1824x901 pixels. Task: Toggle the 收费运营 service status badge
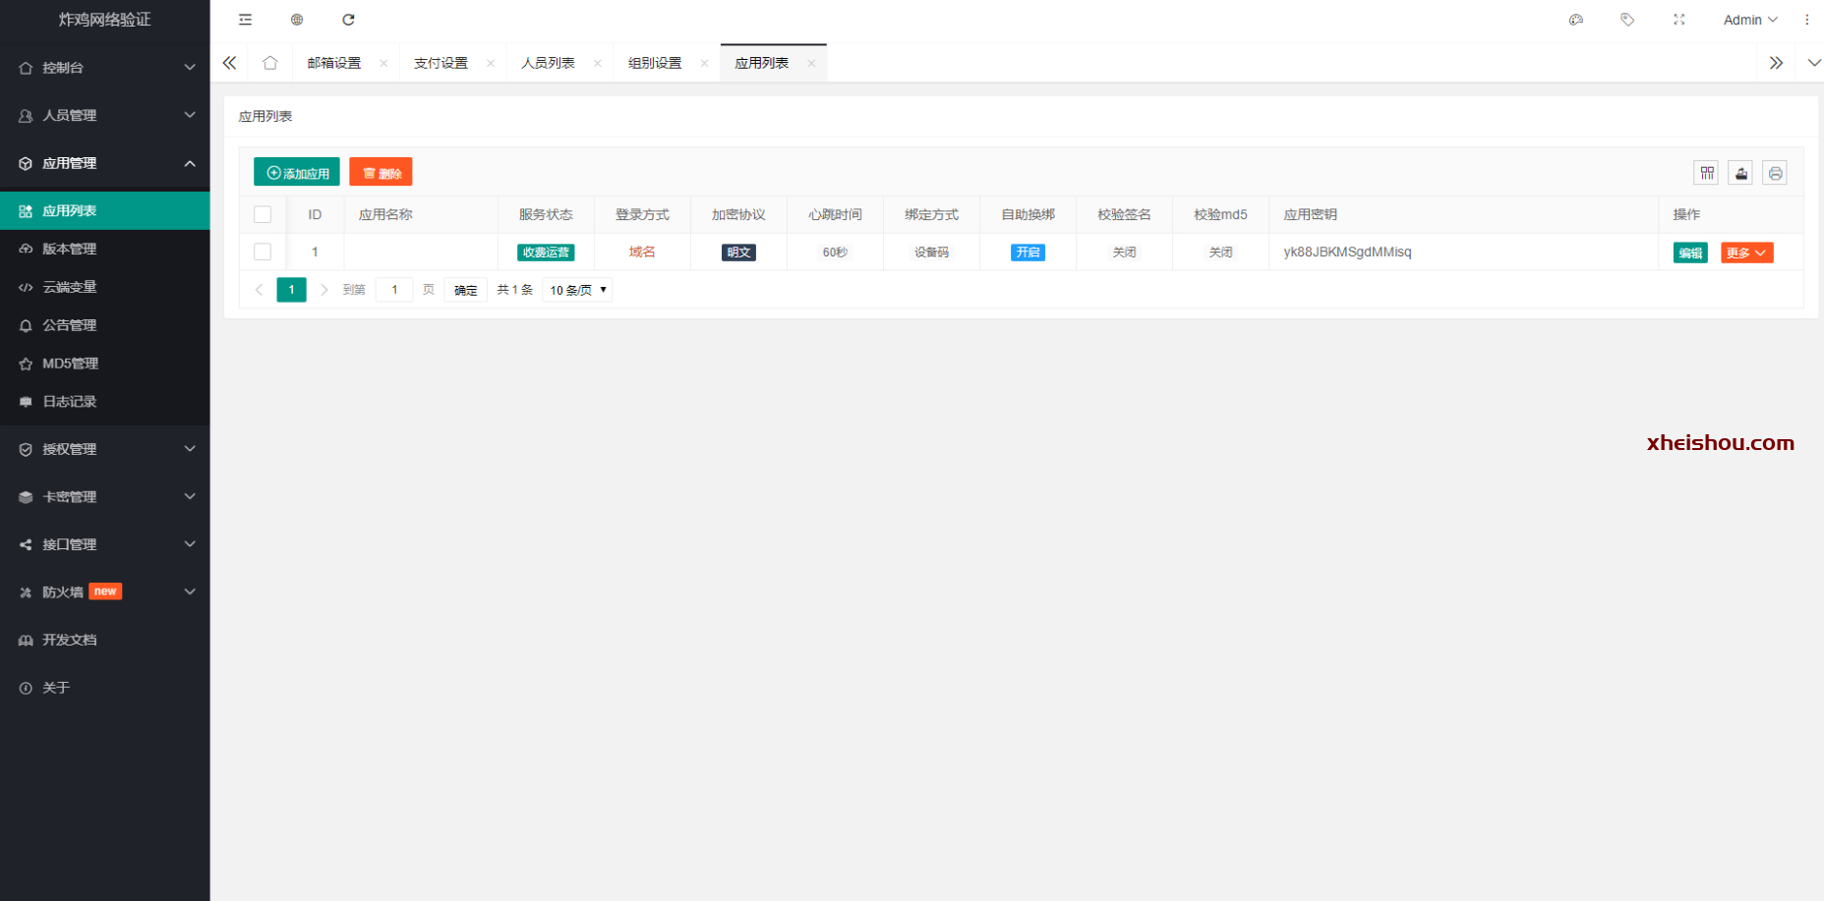pyautogui.click(x=546, y=253)
